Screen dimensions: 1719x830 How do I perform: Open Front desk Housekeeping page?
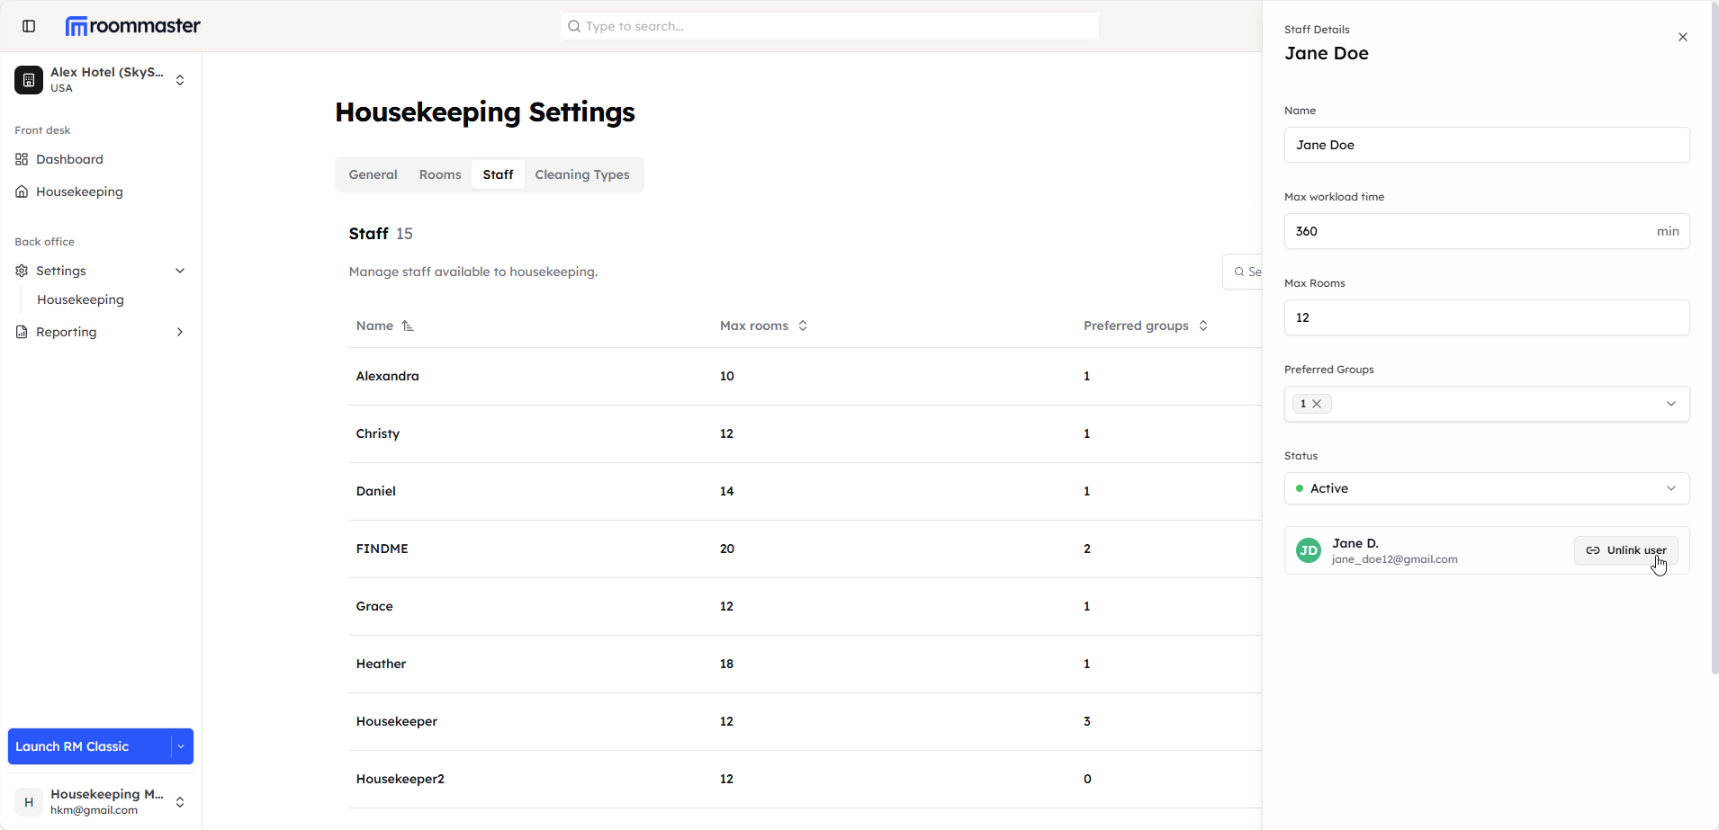(x=79, y=192)
